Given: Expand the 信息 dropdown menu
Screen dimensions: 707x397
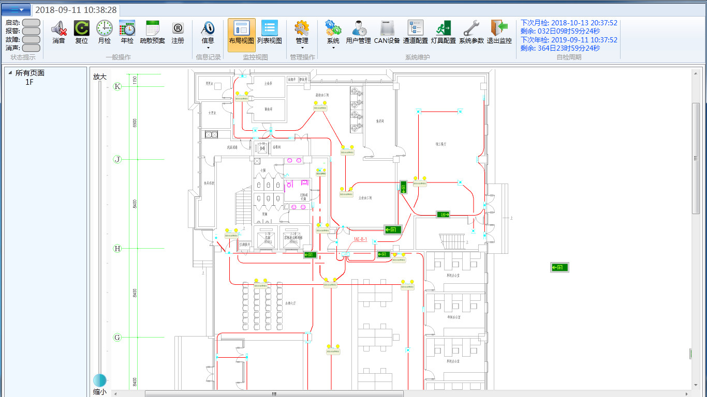Looking at the screenshot, I should coord(208,48).
